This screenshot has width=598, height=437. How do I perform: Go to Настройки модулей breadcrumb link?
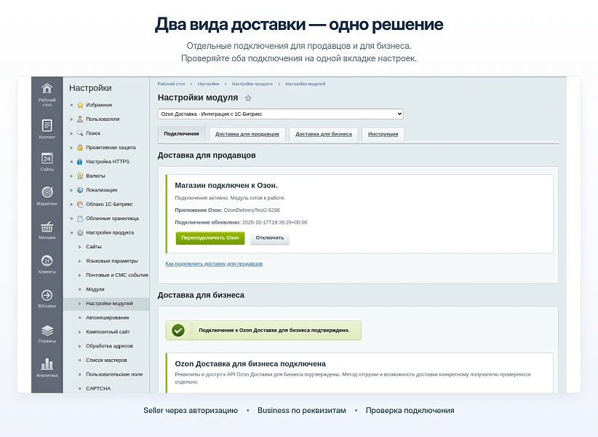tap(306, 84)
